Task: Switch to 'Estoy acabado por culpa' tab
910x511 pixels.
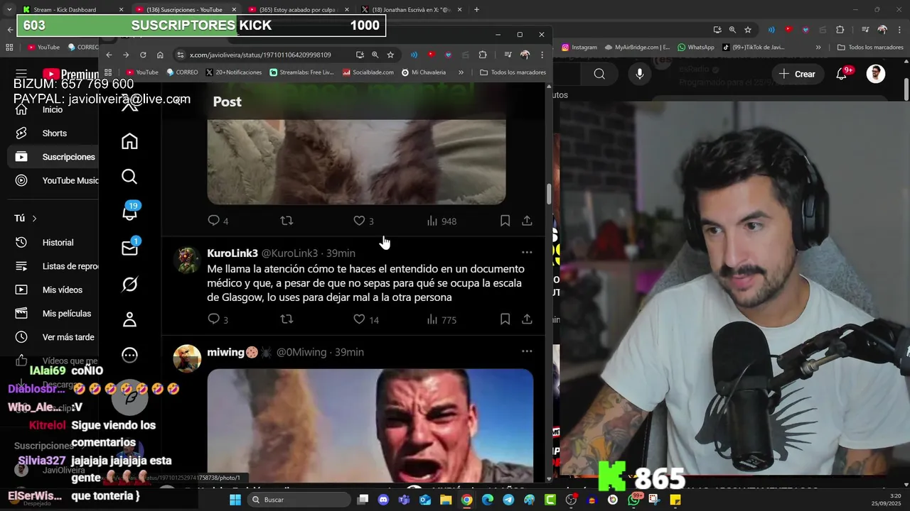Action: (x=297, y=10)
